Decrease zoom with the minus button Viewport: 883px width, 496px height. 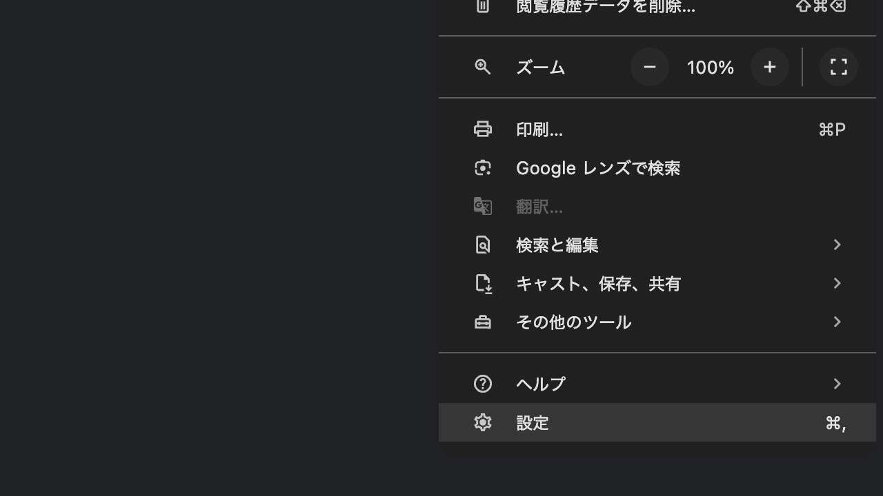(649, 67)
